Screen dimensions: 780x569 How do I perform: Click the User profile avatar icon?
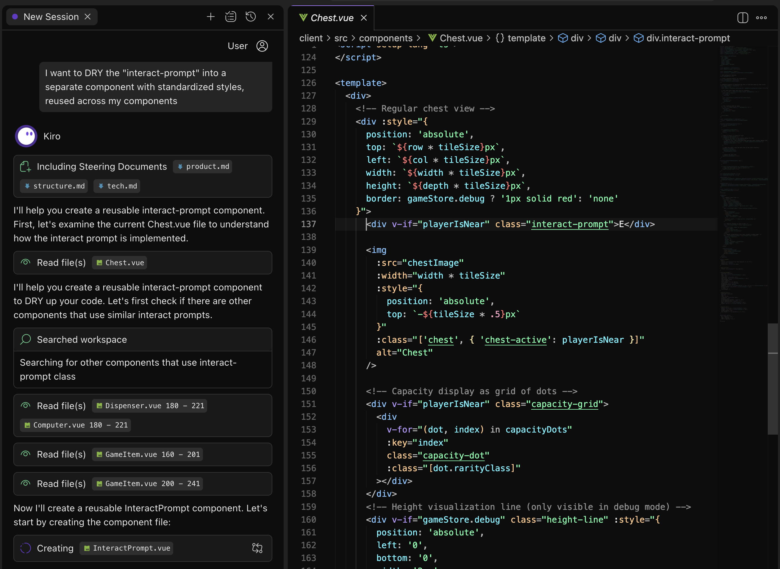pyautogui.click(x=262, y=46)
